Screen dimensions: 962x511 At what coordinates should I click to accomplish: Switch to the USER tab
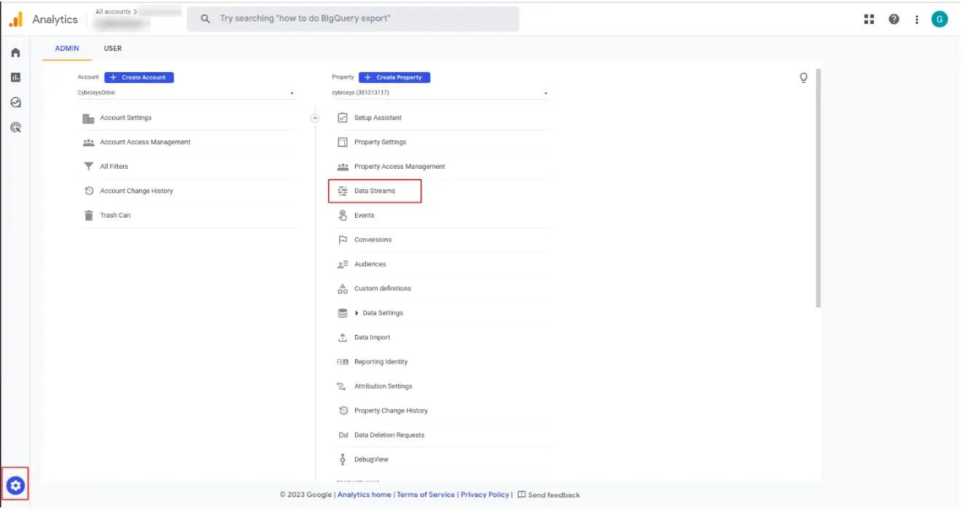[113, 48]
